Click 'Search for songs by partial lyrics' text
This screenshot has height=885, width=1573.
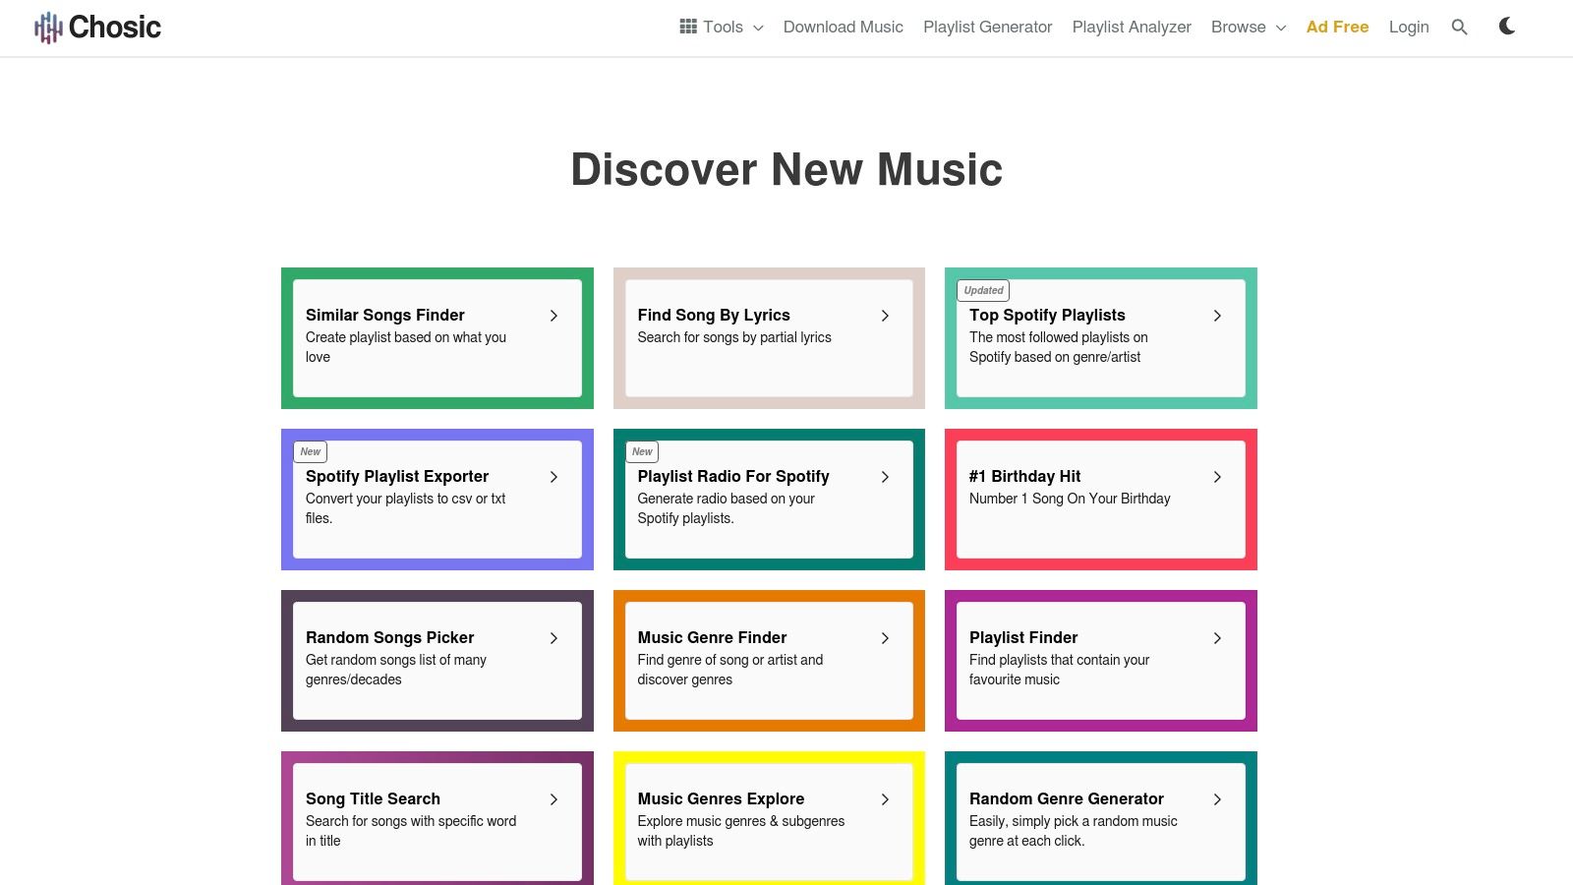pyautogui.click(x=734, y=337)
